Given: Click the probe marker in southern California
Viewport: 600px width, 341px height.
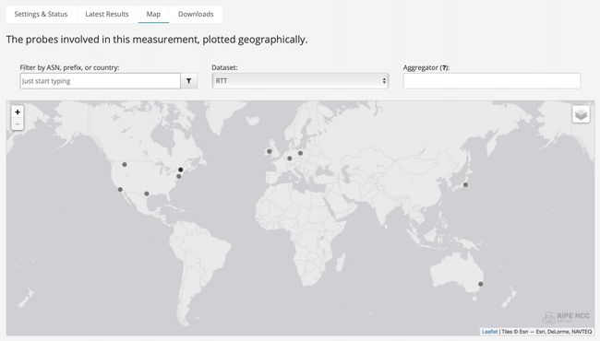Looking at the screenshot, I should coord(120,190).
